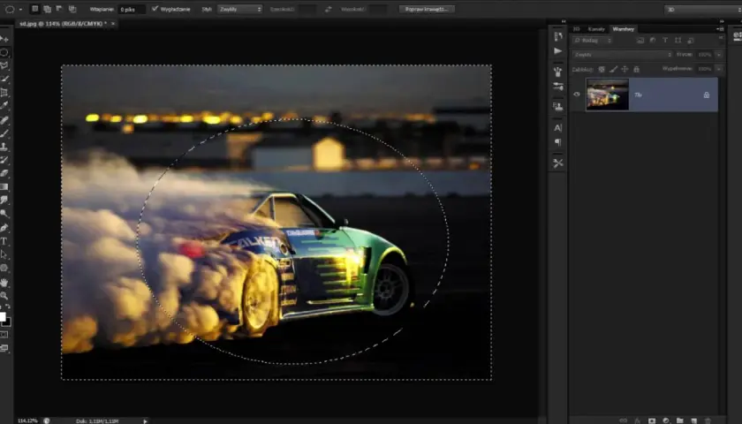Image resolution: width=742 pixels, height=424 pixels.
Task: Select the Move tool
Action: point(4,39)
